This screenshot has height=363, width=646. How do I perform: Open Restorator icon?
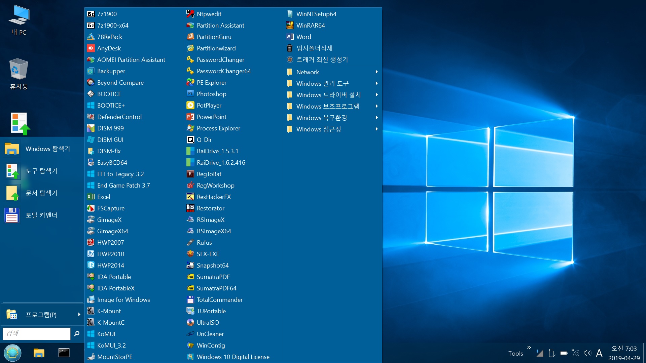(x=190, y=208)
